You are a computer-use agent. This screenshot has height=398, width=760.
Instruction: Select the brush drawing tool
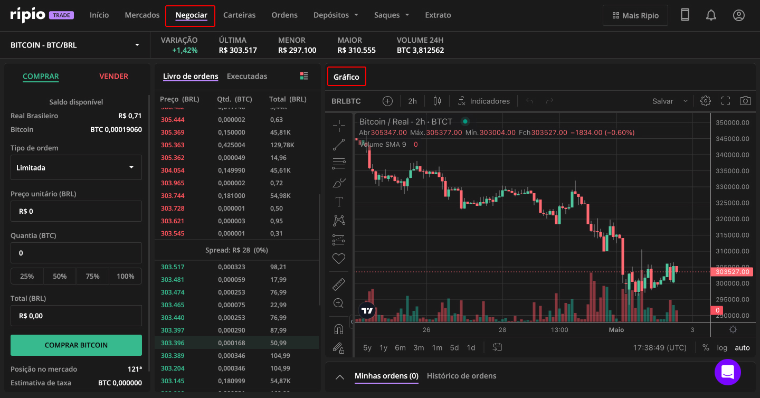coord(339,183)
